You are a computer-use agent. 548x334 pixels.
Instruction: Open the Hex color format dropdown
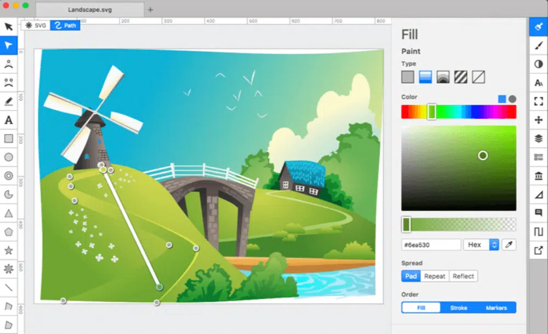pyautogui.click(x=481, y=245)
